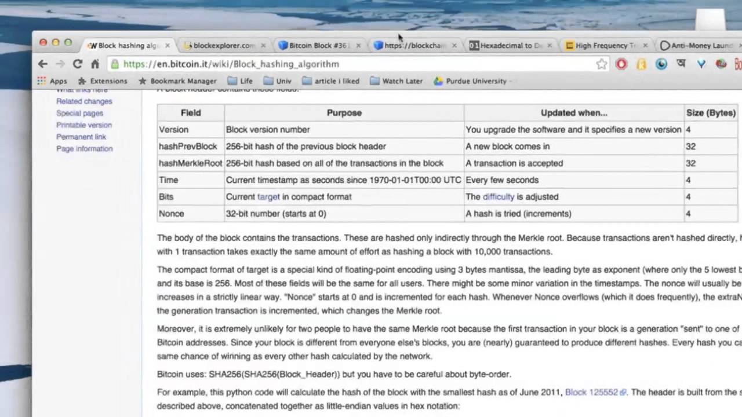Click the 'A new block comes in' cell
This screenshot has height=417, width=742.
tap(574, 147)
